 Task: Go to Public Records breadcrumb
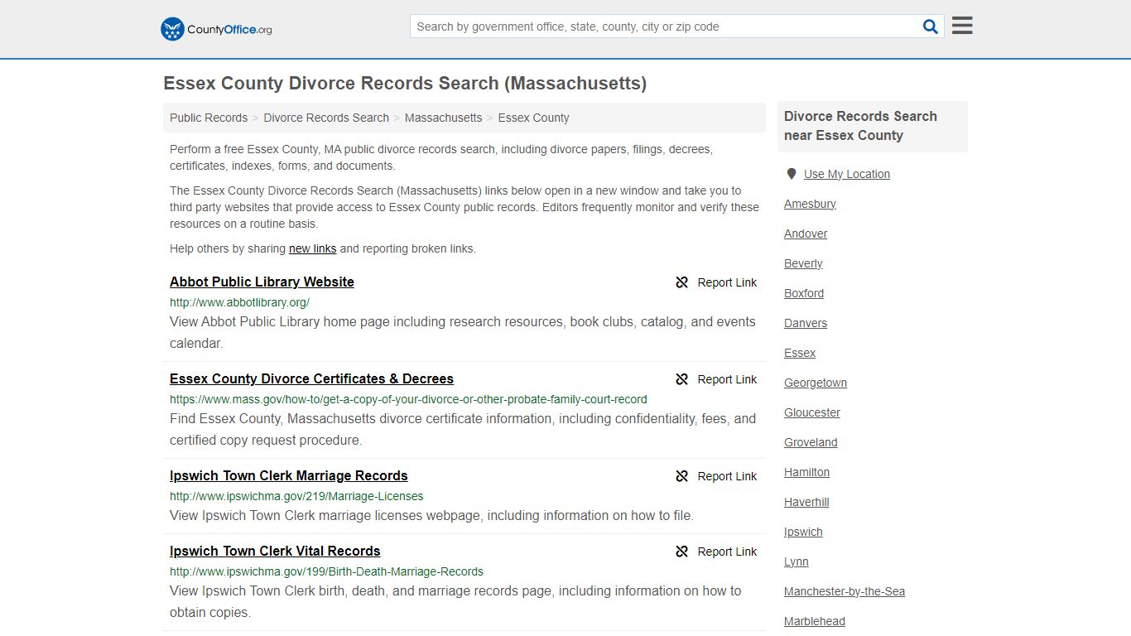(209, 118)
